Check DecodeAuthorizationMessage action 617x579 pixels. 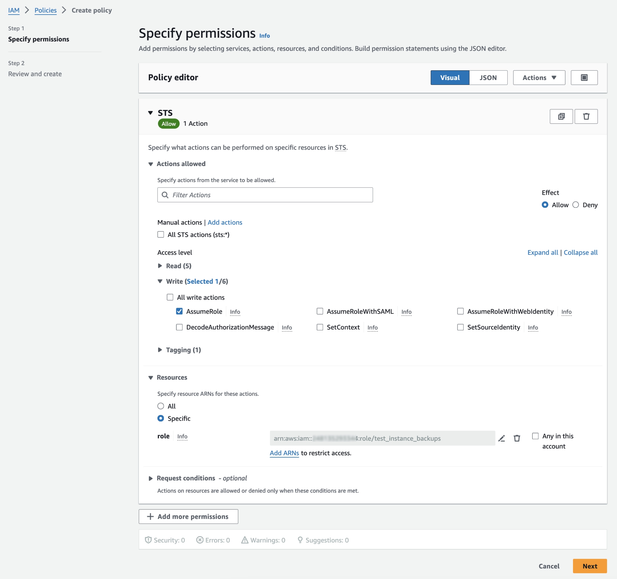179,327
